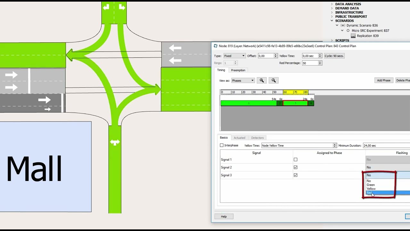Click the Add Phase button
410x231 pixels.
pyautogui.click(x=383, y=81)
